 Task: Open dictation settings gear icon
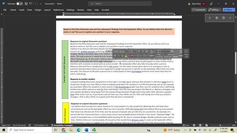(x=217, y=18)
